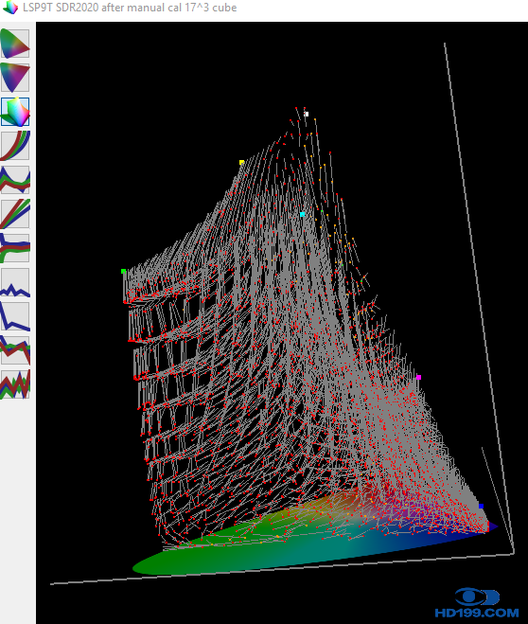Select the magenta marker on right side
528x624 pixels.
click(418, 377)
